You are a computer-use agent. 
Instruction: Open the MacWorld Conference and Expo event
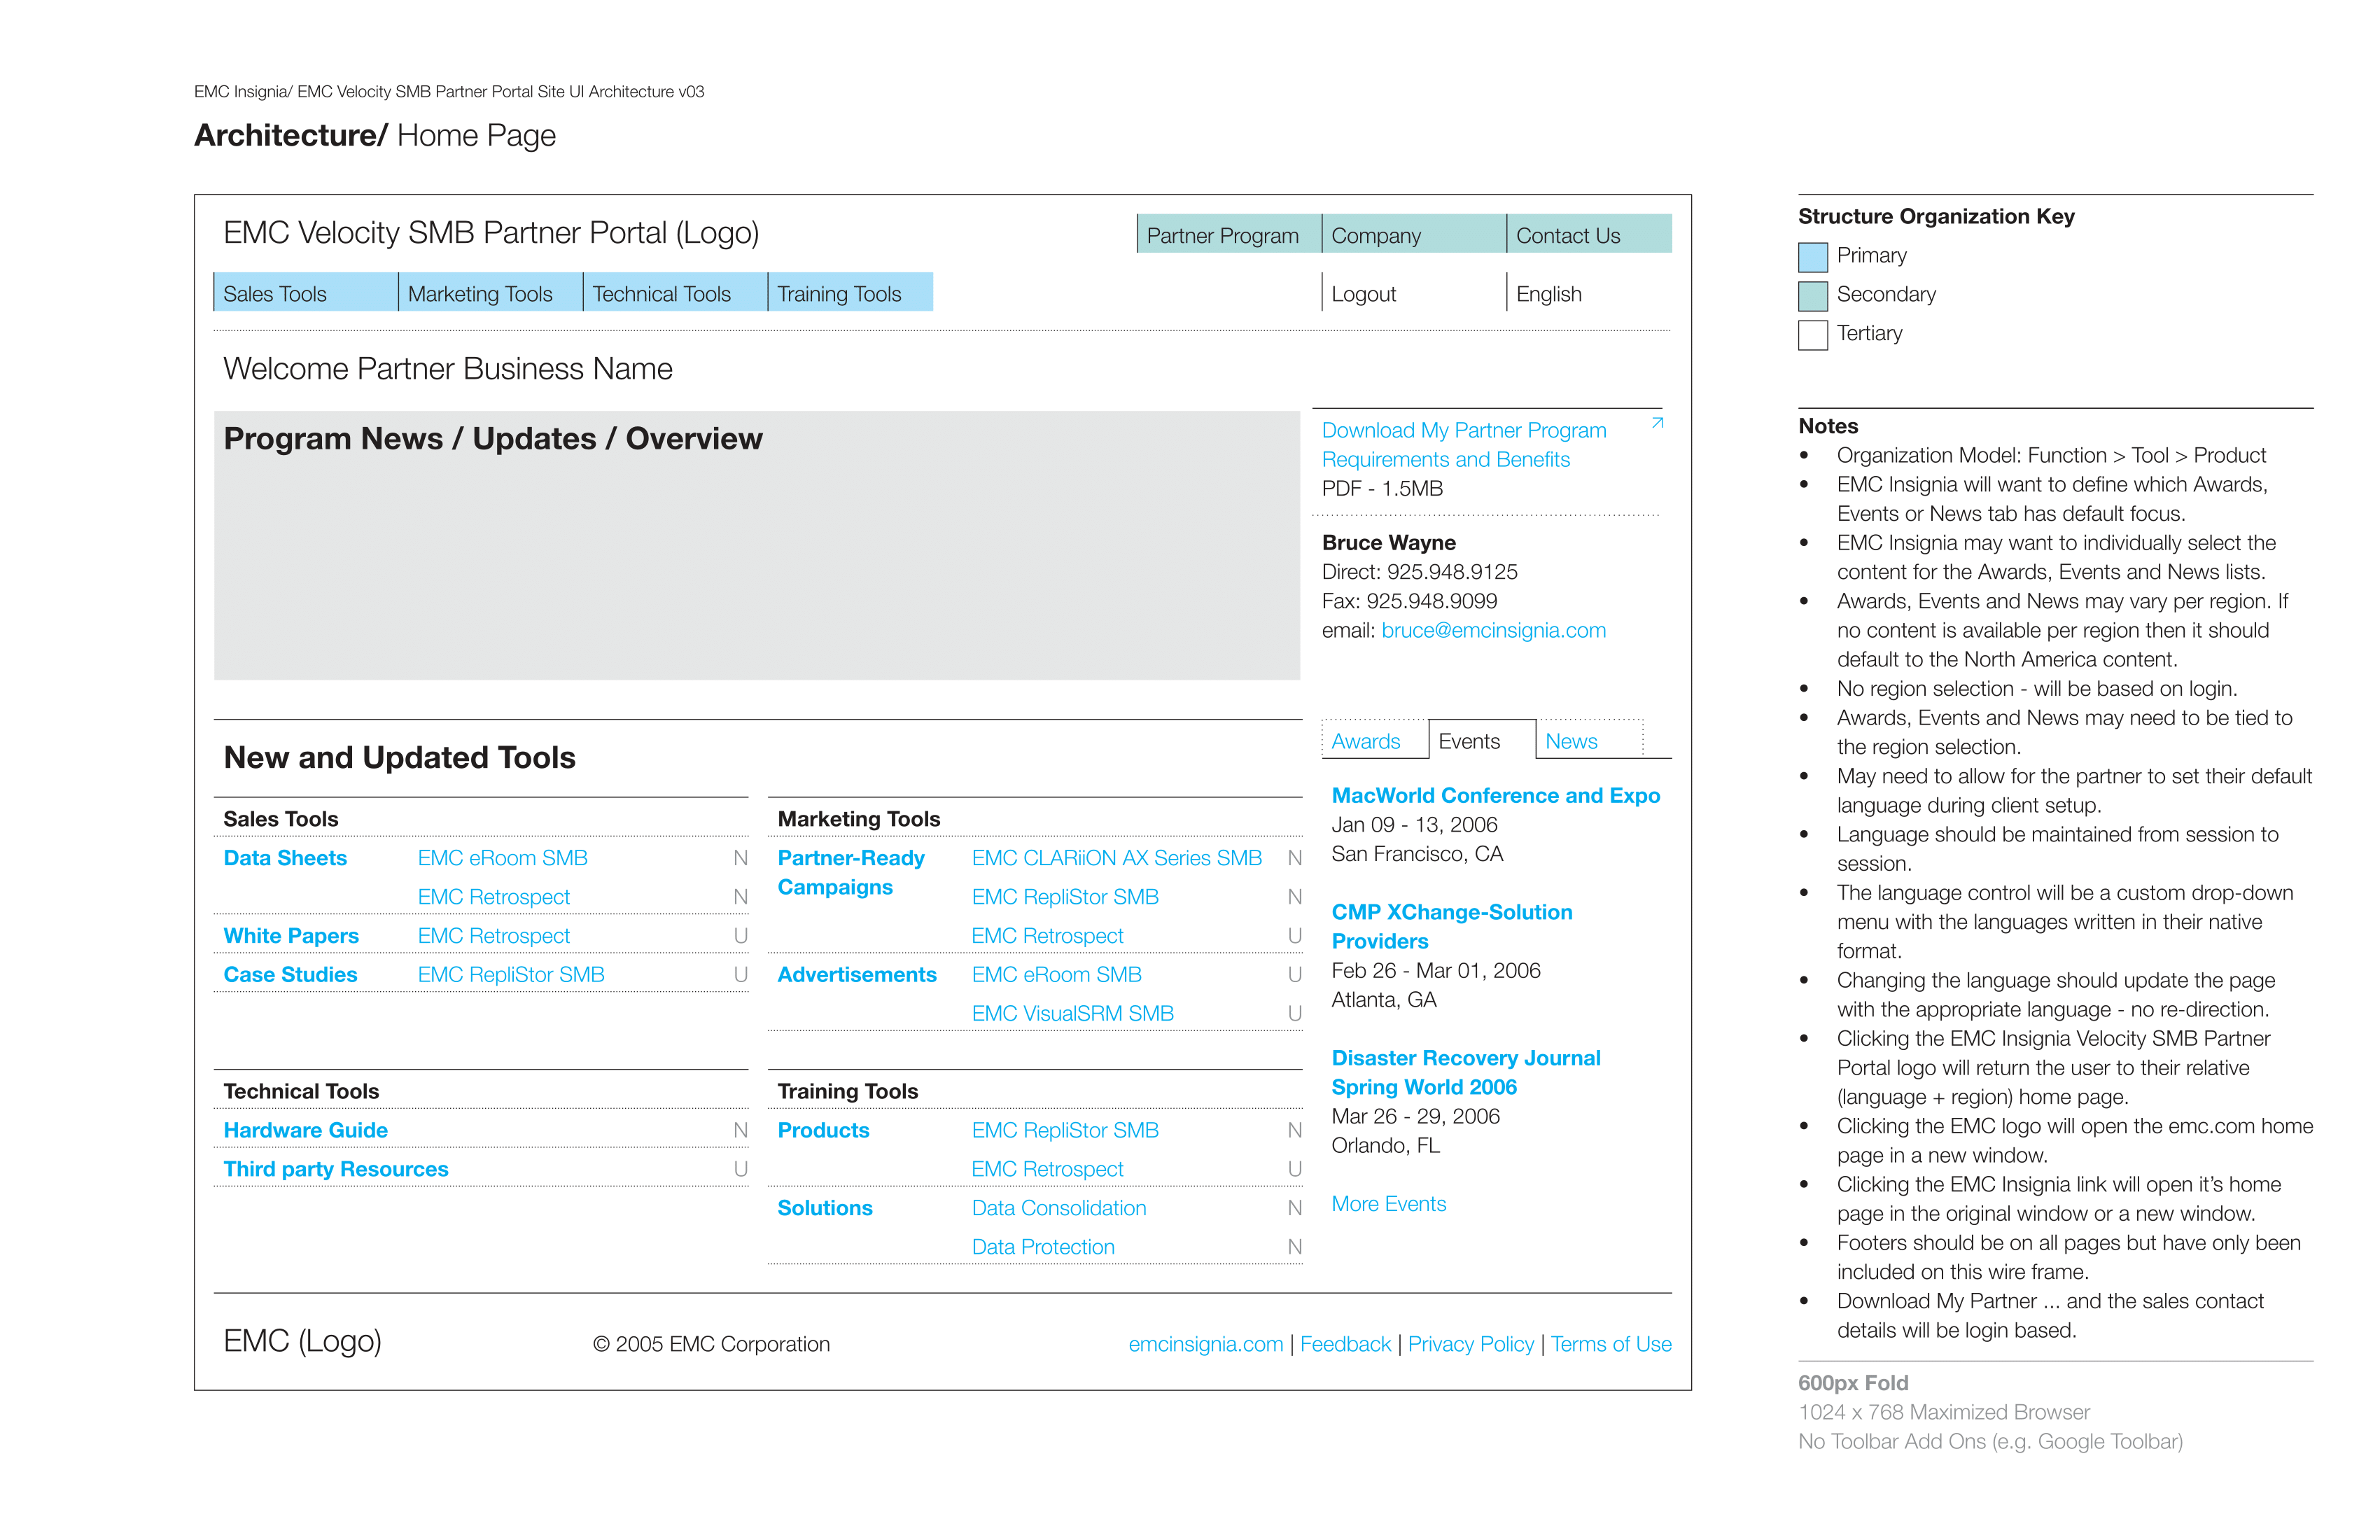click(1495, 796)
